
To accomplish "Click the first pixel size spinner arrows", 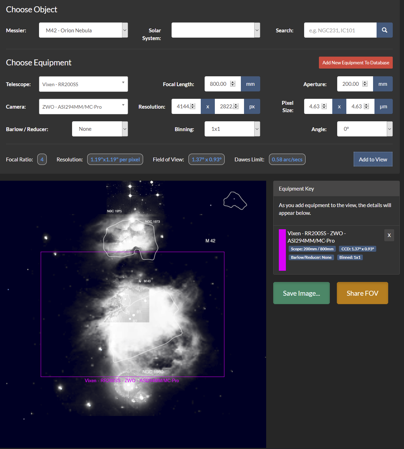I will point(324,106).
